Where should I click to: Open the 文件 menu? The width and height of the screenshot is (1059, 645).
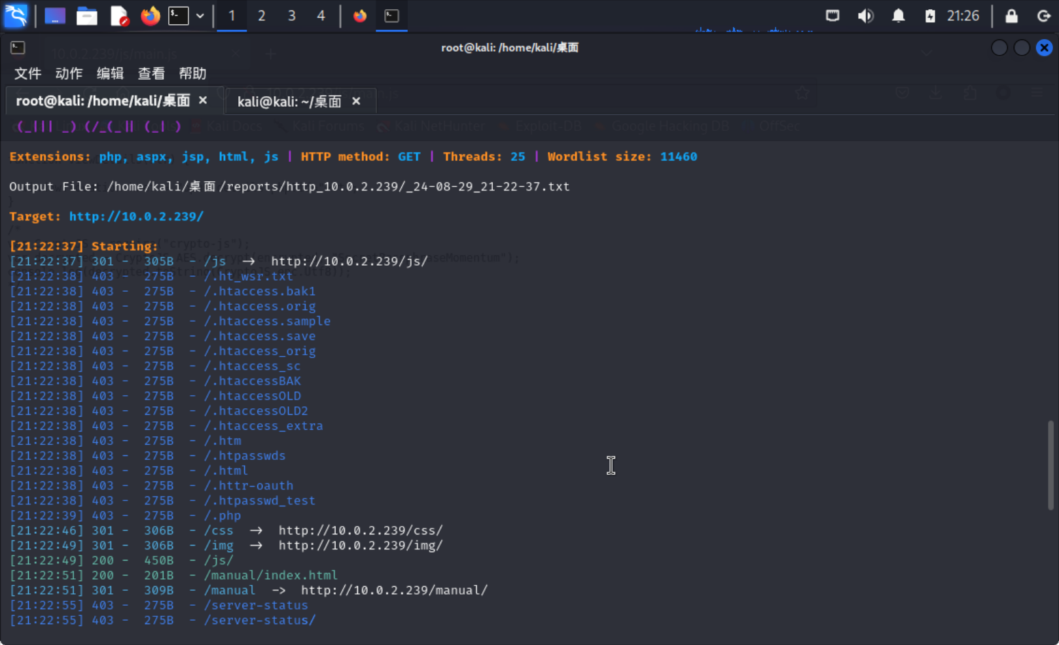tap(27, 73)
